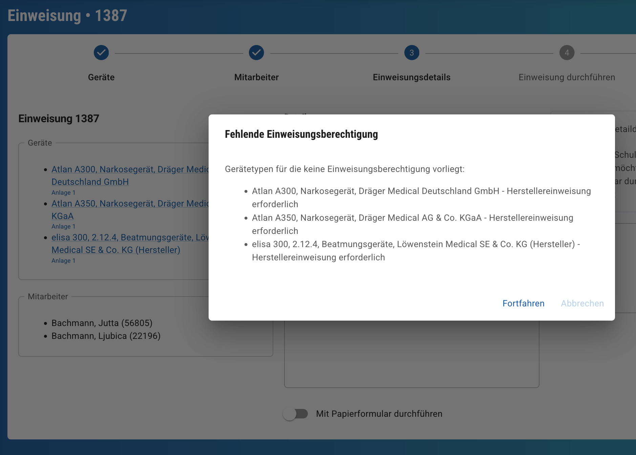Open the Mitarbeiter step checkmark icon
Screen dimensions: 636x455
click(x=256, y=52)
